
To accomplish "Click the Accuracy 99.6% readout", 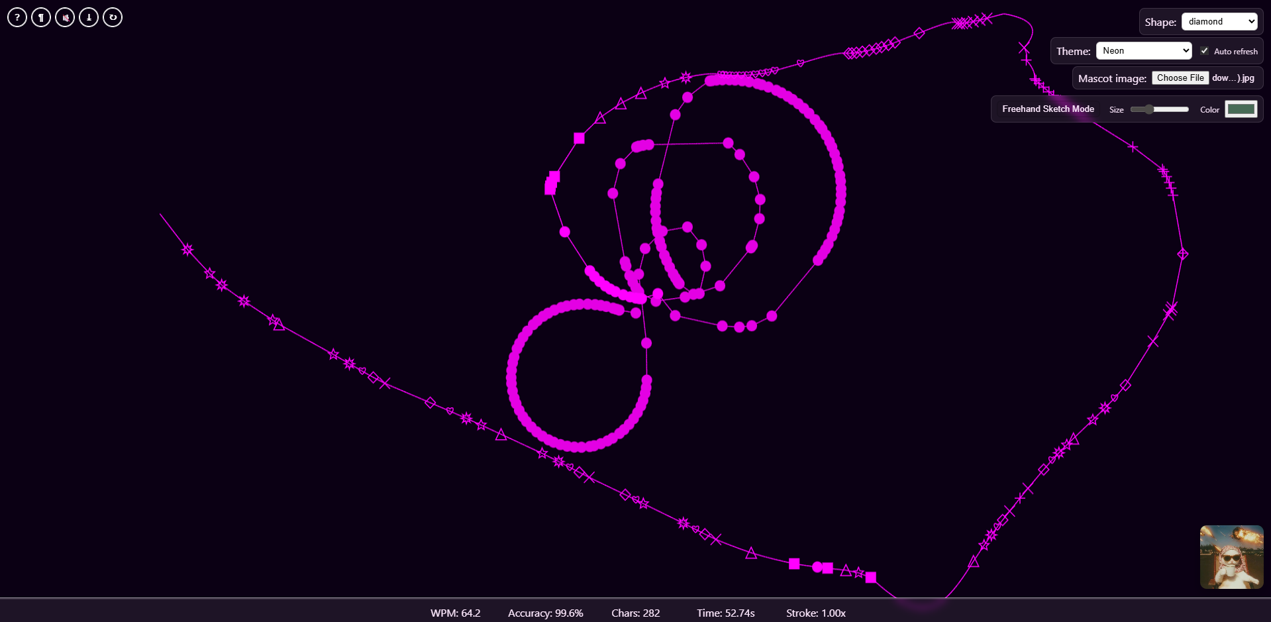I will click(x=545, y=613).
